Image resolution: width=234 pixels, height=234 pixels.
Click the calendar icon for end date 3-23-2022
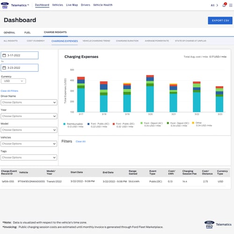(4, 68)
